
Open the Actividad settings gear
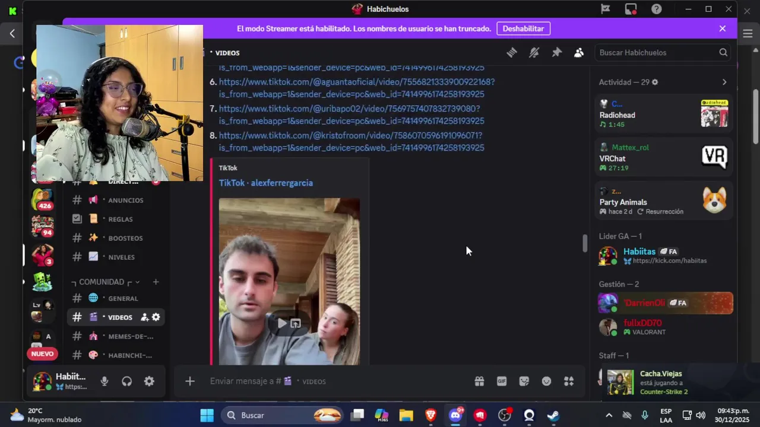coord(655,82)
